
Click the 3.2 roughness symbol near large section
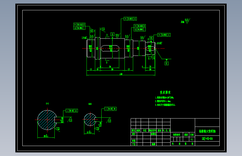pos(70,120)
